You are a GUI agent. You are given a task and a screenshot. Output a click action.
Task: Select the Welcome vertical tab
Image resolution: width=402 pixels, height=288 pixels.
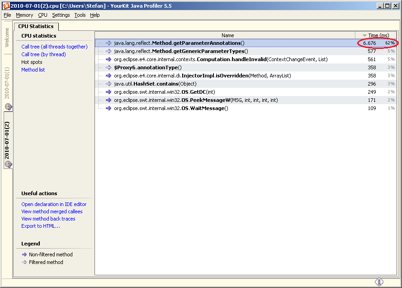pyautogui.click(x=7, y=37)
